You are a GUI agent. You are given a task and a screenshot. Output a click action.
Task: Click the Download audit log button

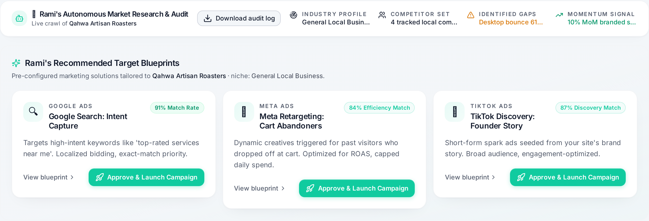pos(239,18)
